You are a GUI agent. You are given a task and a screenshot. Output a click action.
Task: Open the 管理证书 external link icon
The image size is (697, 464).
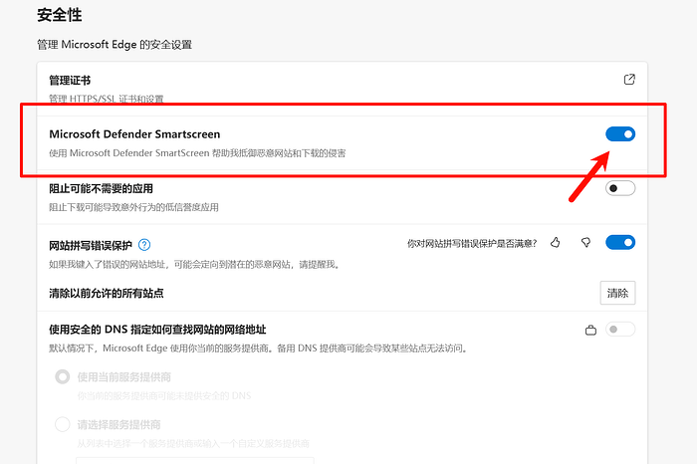(629, 80)
